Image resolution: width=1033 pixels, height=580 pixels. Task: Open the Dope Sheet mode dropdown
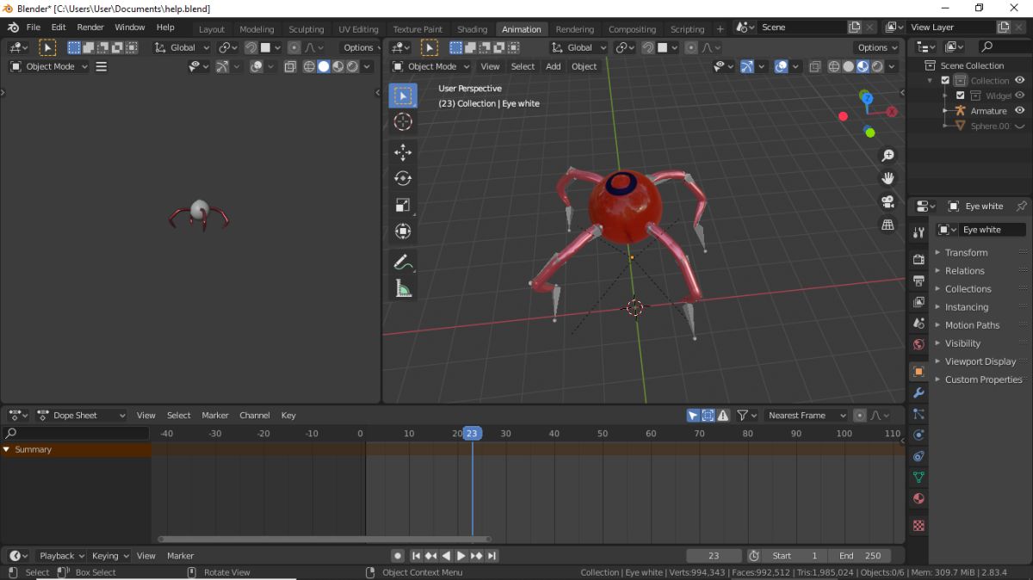(82, 416)
